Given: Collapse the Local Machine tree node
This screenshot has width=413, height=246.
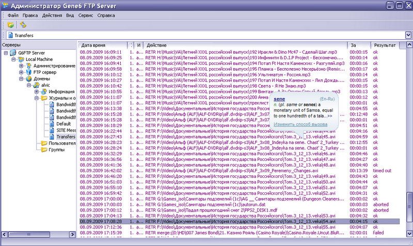Looking at the screenshot, I should (x=13, y=59).
